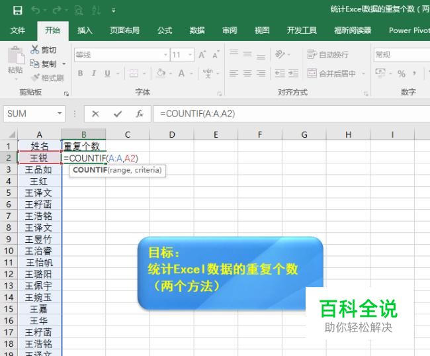Viewport: 430px width, 356px height.
Task: Click the increase font size icon
Action: pyautogui.click(x=202, y=55)
